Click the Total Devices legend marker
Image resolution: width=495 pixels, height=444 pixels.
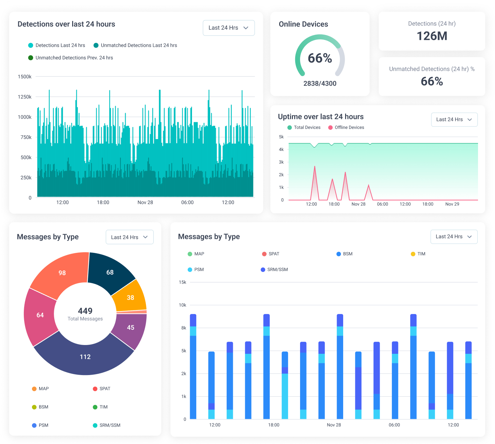(290, 127)
